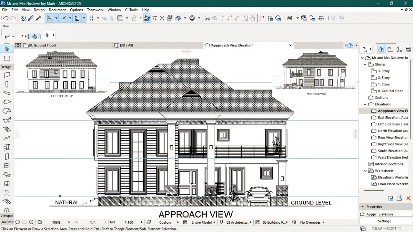Select the Curtain Wall tool
Viewport: 413px width, 232px height.
7,148
